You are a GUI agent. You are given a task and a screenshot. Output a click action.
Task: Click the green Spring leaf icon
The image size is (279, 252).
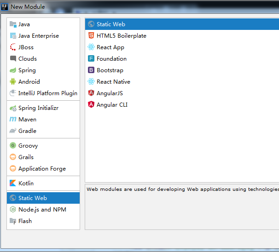13,70
